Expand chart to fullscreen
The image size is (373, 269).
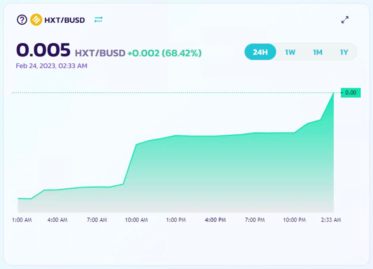[345, 20]
